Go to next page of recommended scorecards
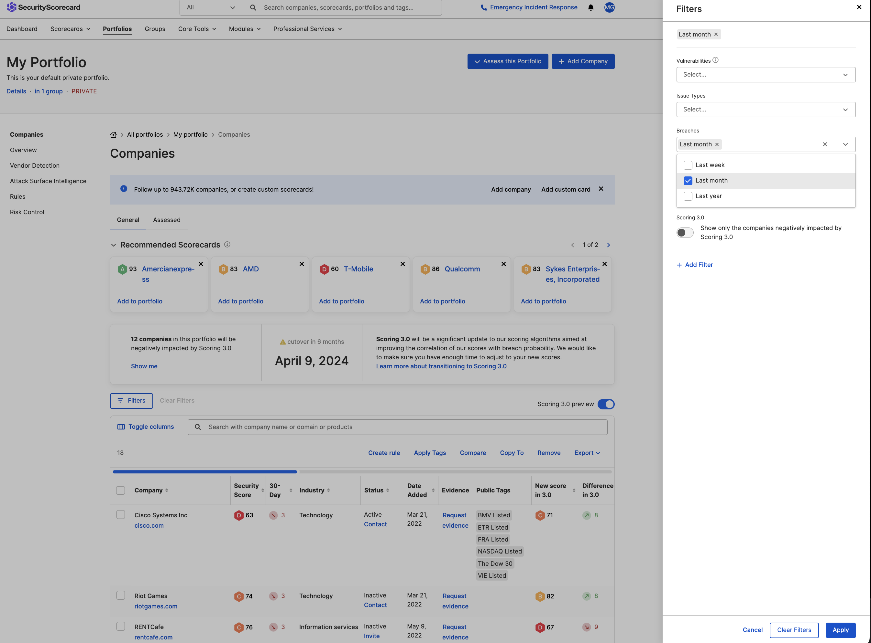The height and width of the screenshot is (643, 871). tap(608, 245)
